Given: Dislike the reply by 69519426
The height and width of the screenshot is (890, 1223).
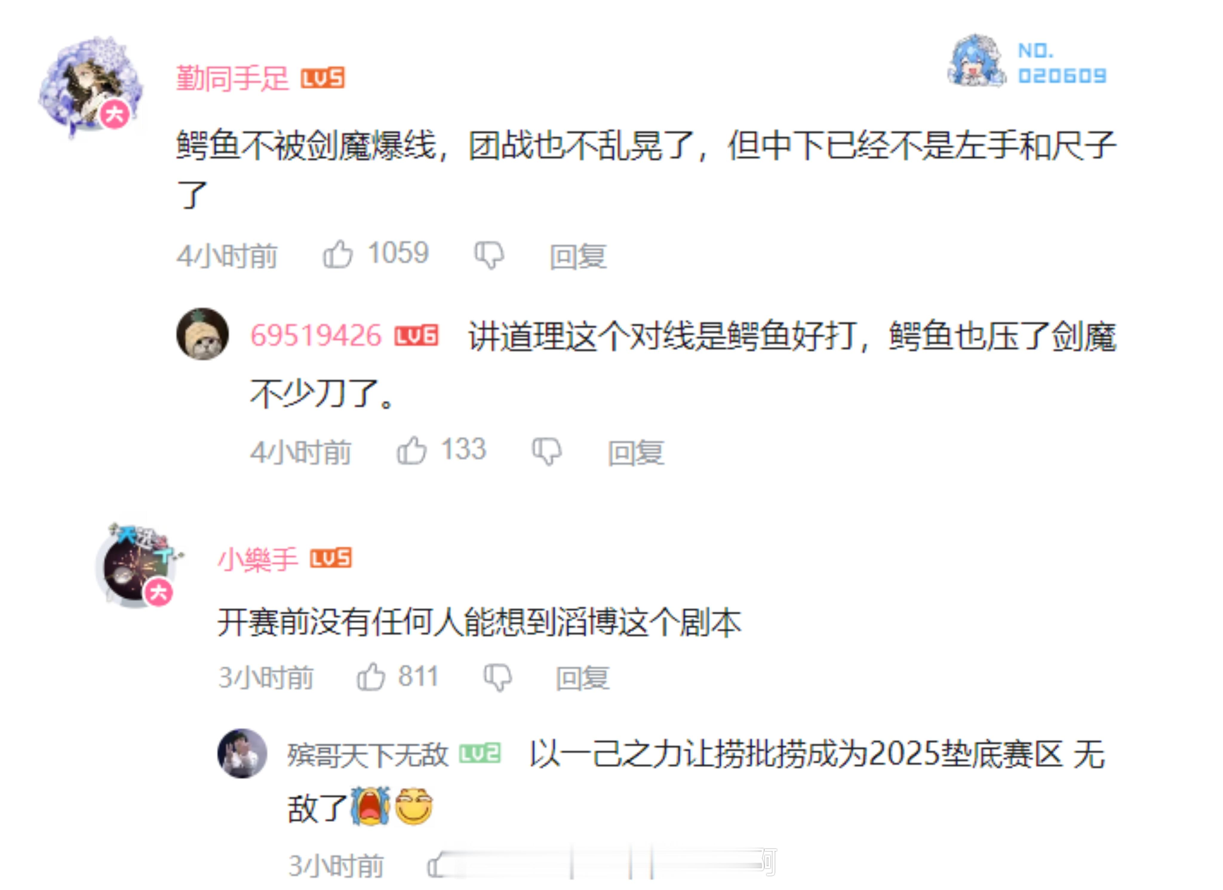Looking at the screenshot, I should pyautogui.click(x=547, y=452).
